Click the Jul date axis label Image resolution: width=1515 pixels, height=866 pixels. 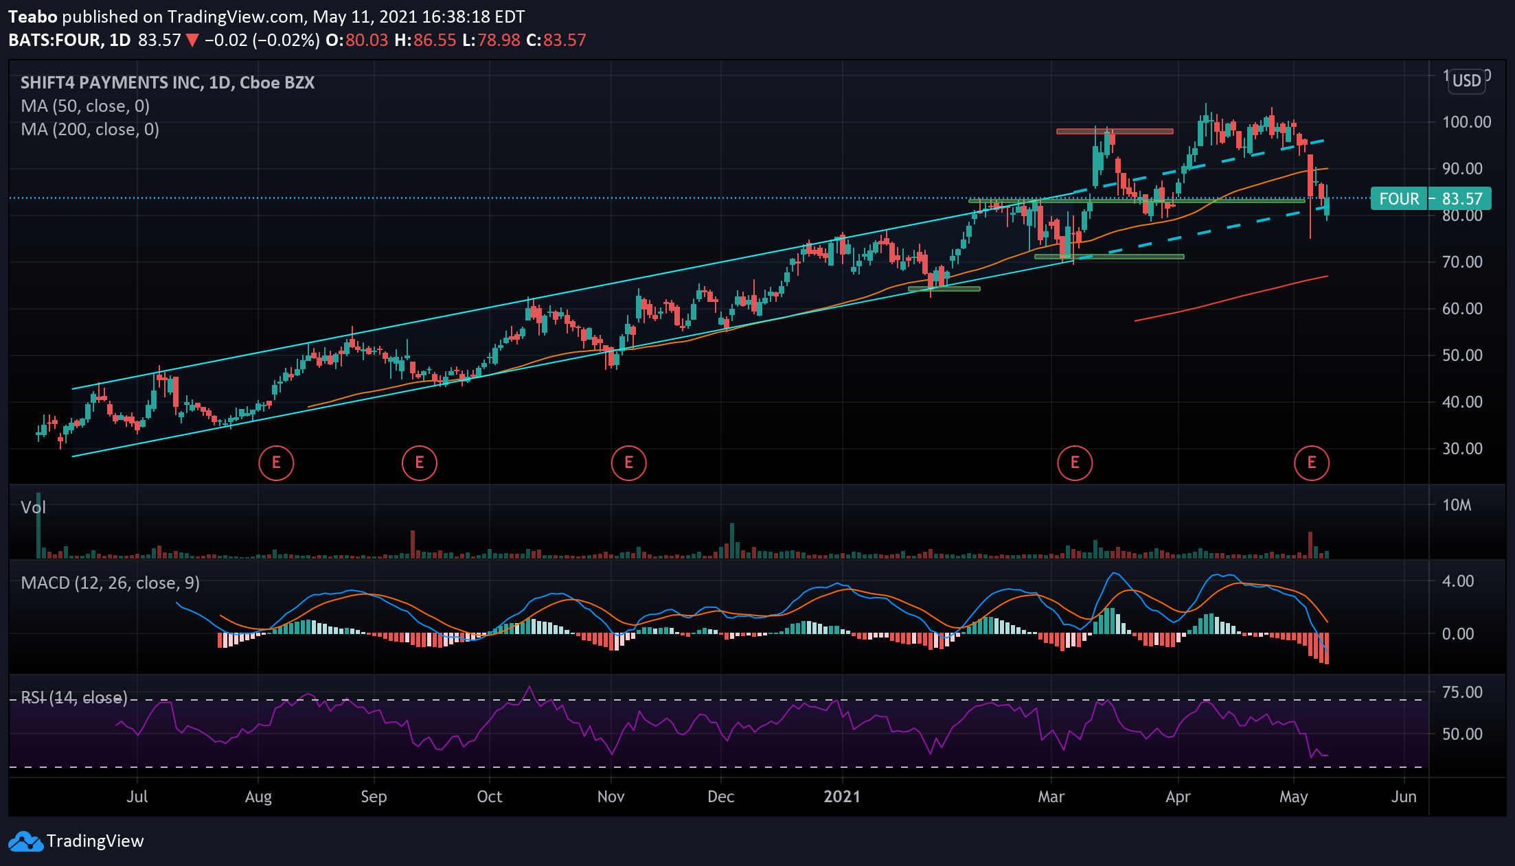(x=137, y=797)
